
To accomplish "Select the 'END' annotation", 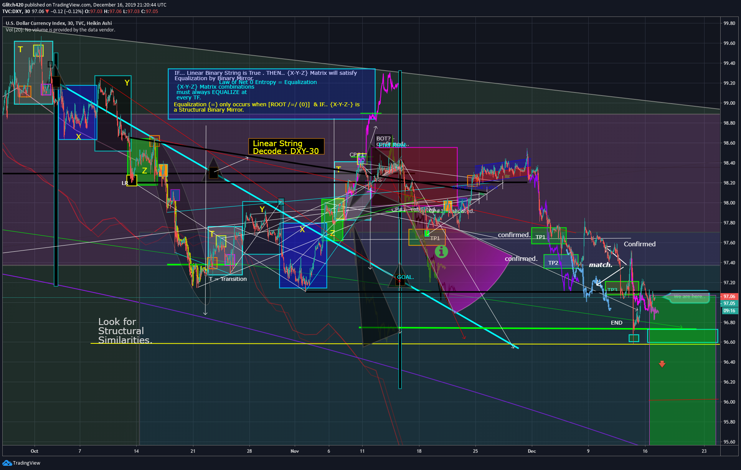I will click(617, 323).
